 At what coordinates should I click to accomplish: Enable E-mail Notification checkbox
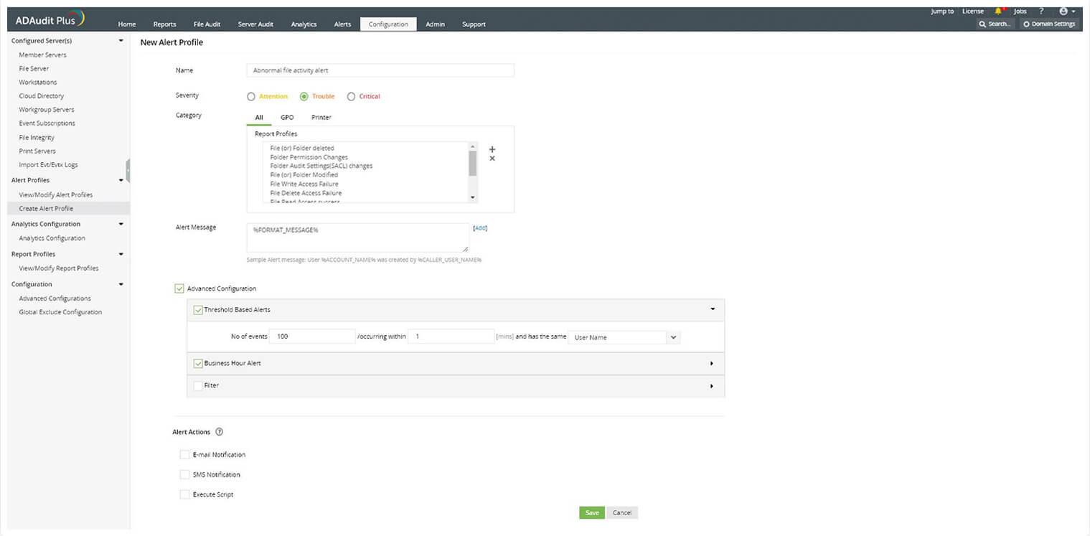185,454
